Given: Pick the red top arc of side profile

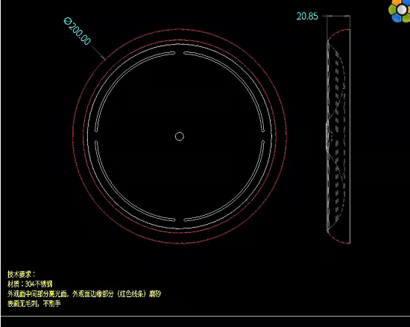Looking at the screenshot, I should [x=338, y=34].
